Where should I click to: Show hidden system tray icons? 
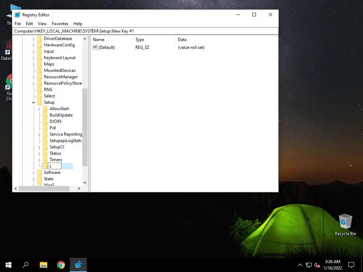click(x=300, y=265)
